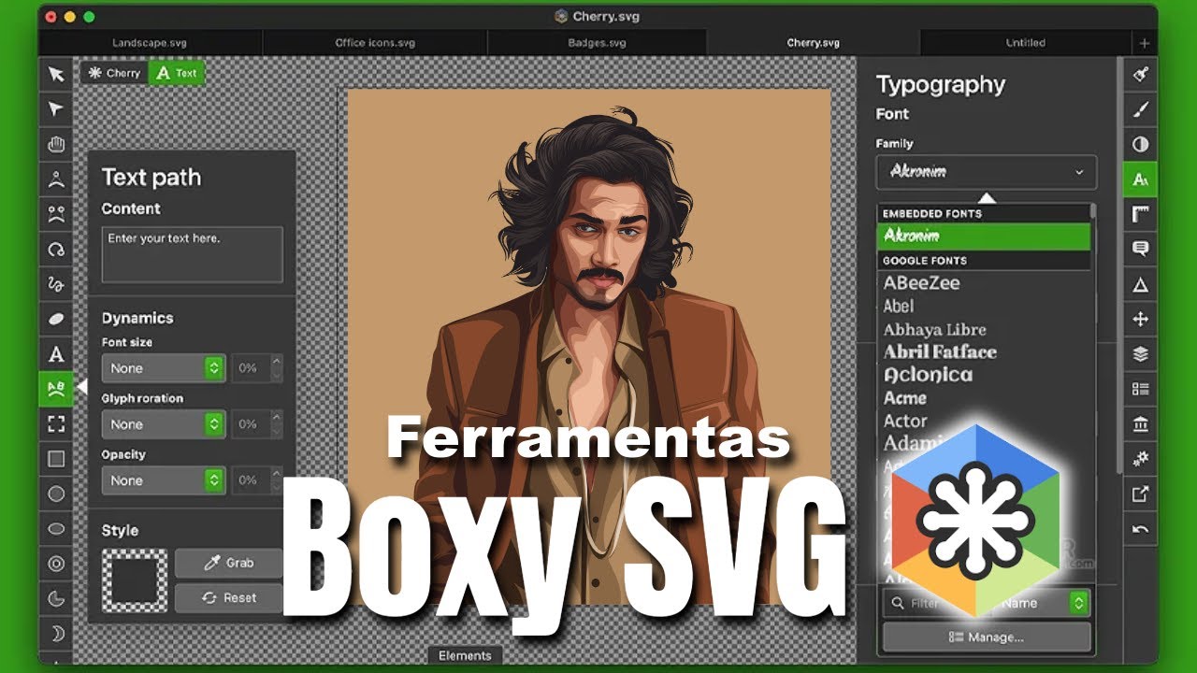The image size is (1197, 673).
Task: Select the Circle shape tool
Action: [56, 494]
